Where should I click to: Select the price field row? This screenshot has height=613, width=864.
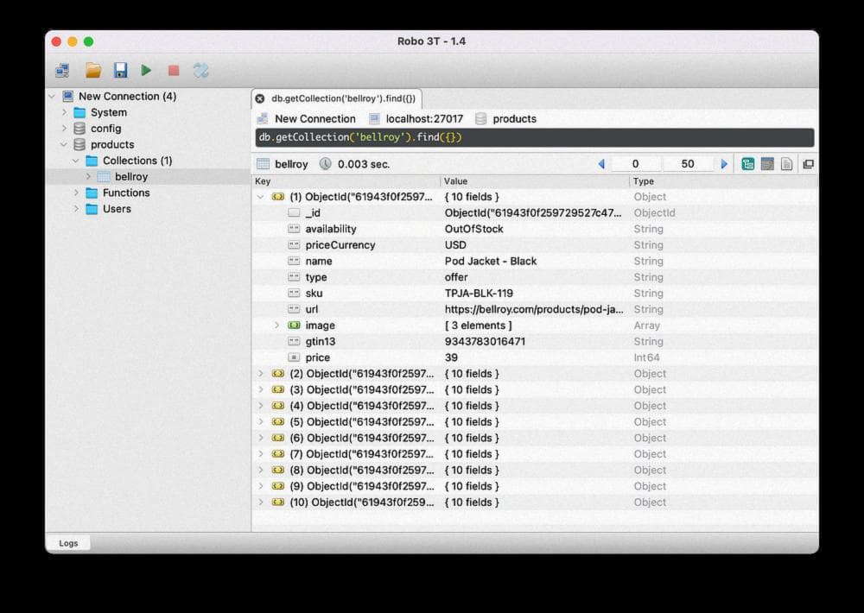point(535,357)
